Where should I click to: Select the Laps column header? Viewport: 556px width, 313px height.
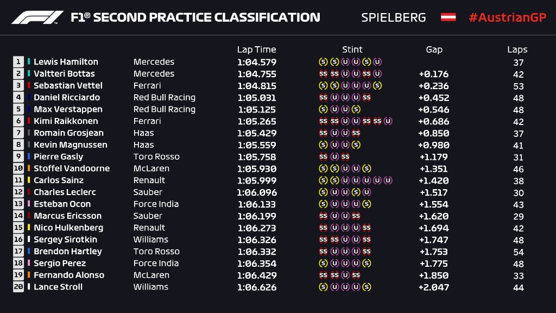517,49
